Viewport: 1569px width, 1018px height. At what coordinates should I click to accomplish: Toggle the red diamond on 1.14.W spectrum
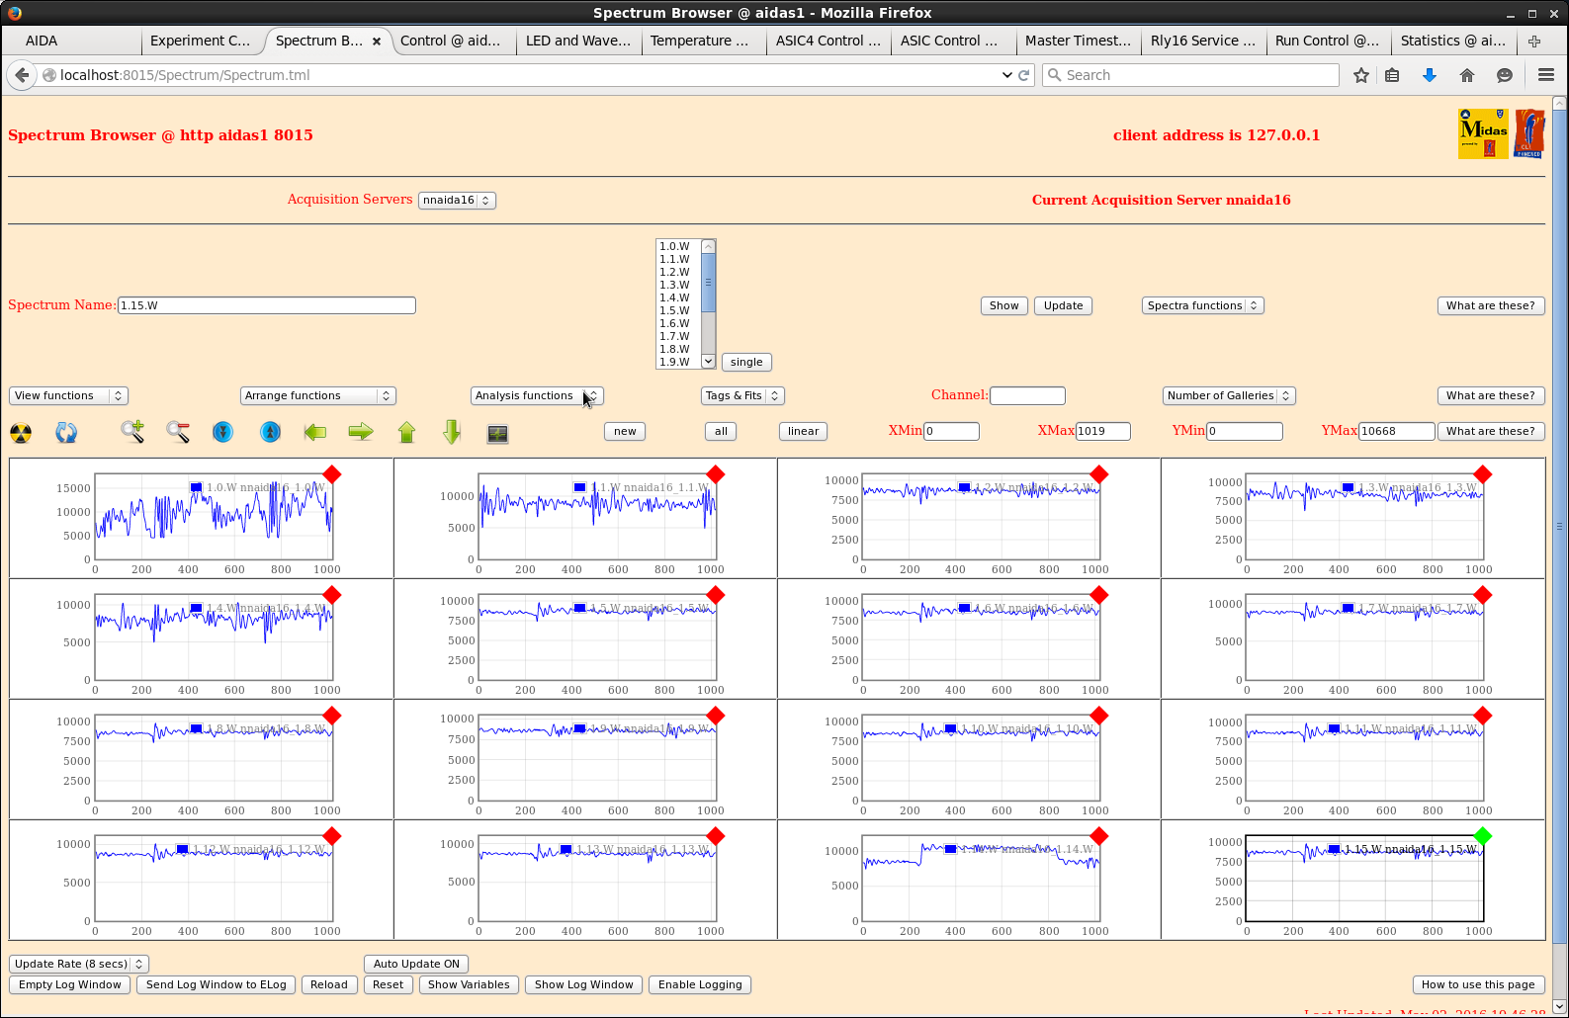1098,836
